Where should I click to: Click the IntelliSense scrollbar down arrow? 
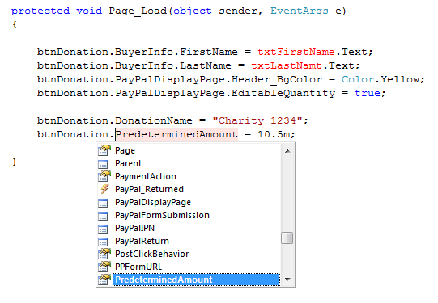[x=287, y=279]
